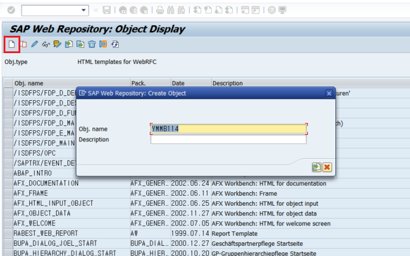This screenshot has width=410, height=256.
Task: Click the Delete trash can icon
Action: pyautogui.click(x=92, y=44)
